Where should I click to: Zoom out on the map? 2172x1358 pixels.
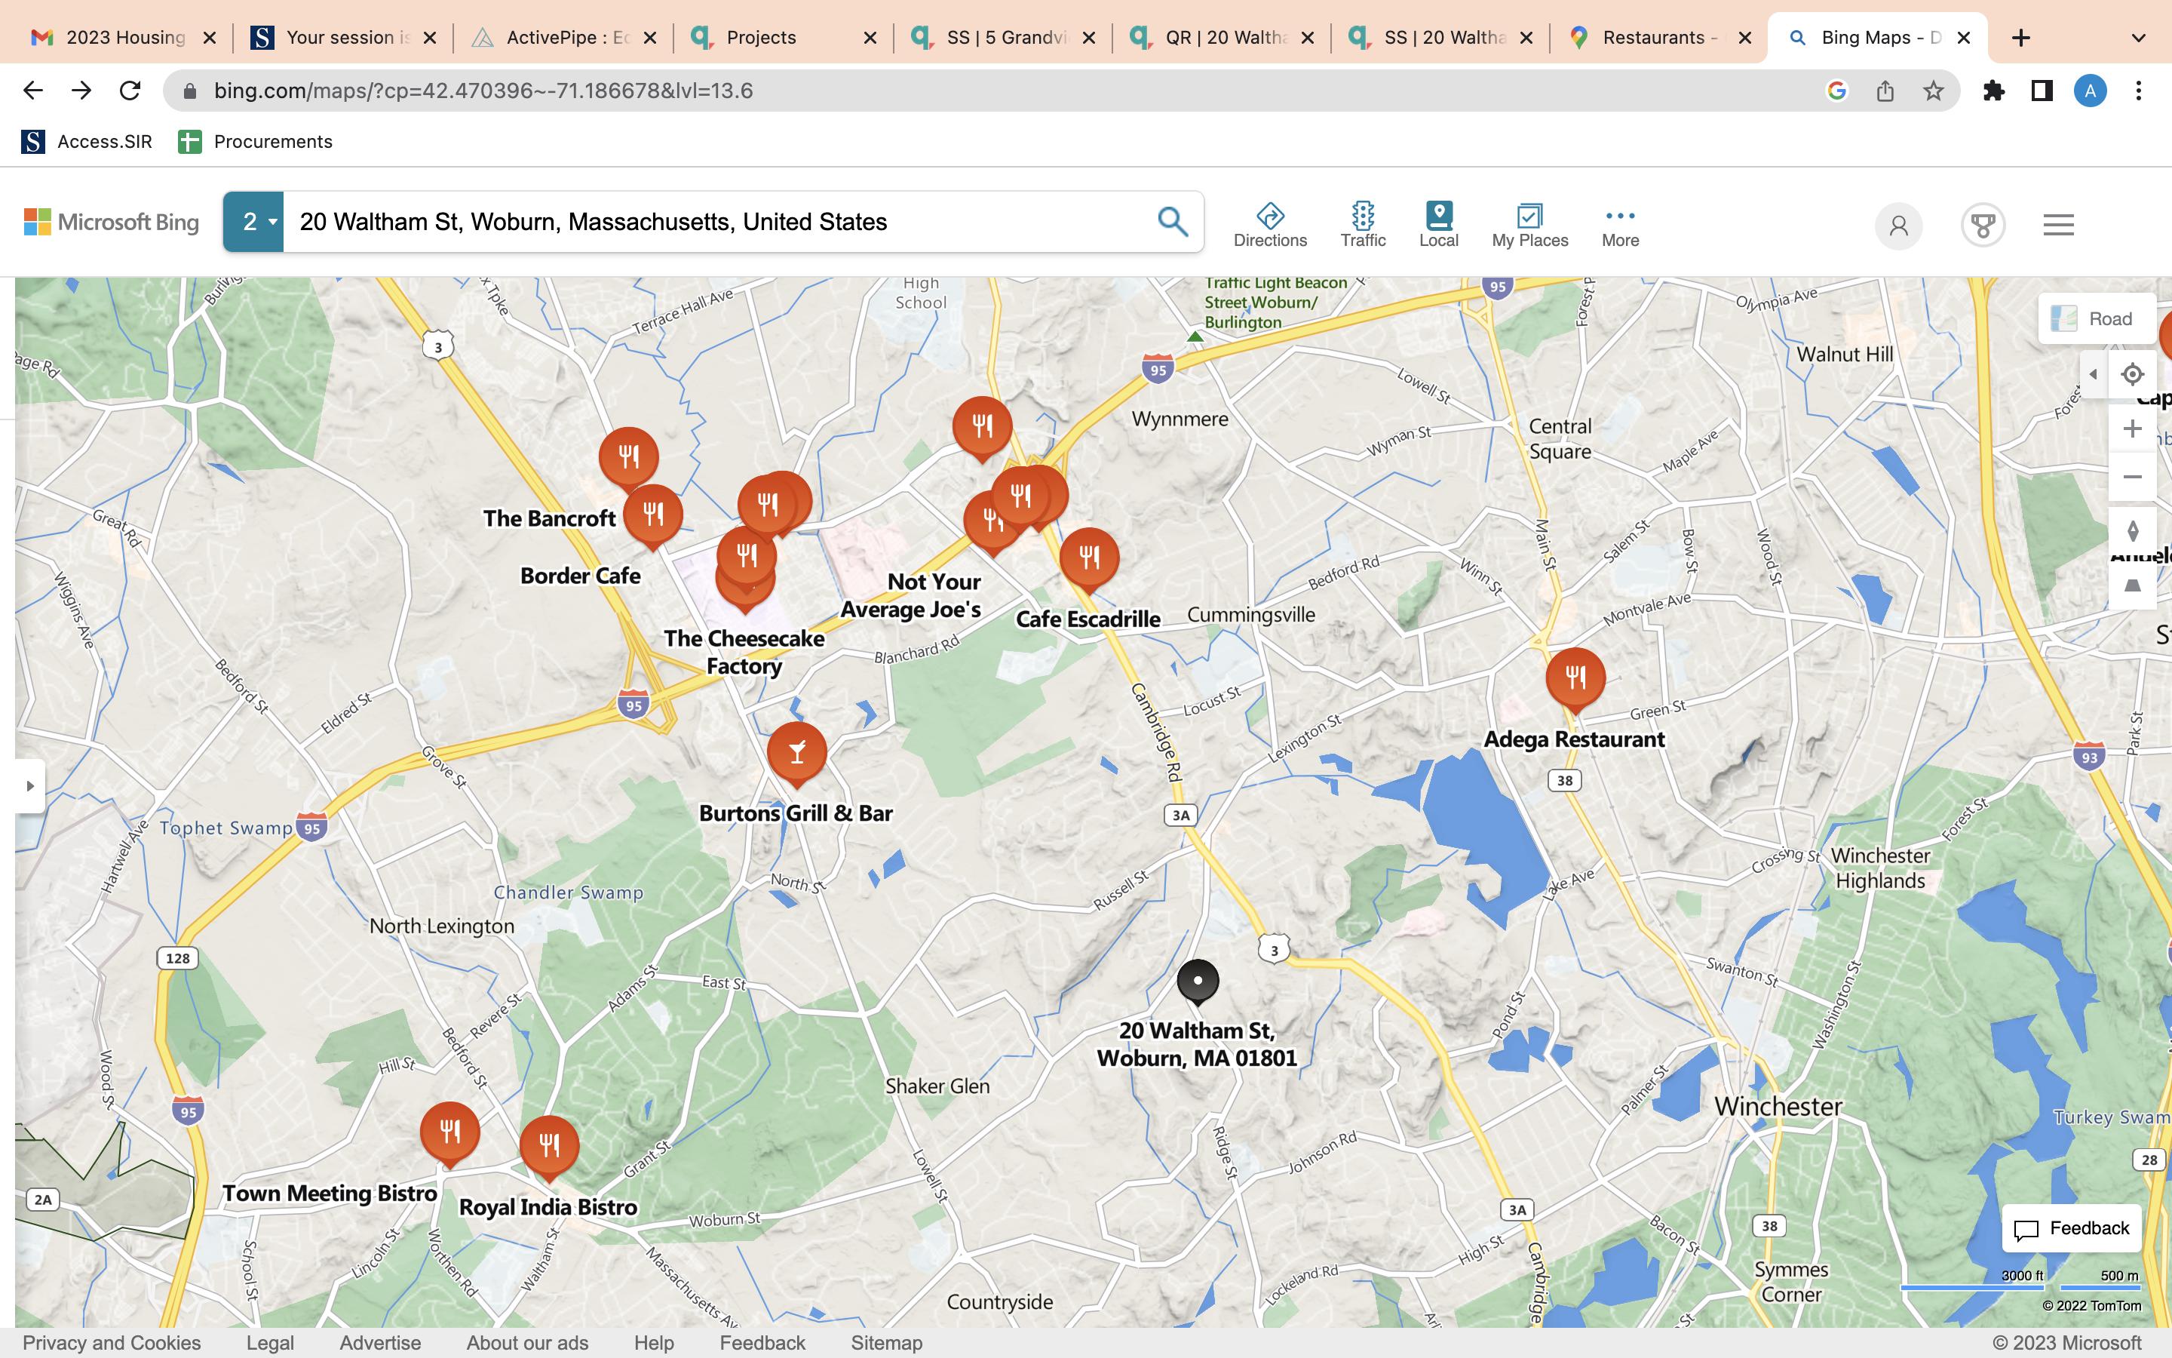[2133, 477]
